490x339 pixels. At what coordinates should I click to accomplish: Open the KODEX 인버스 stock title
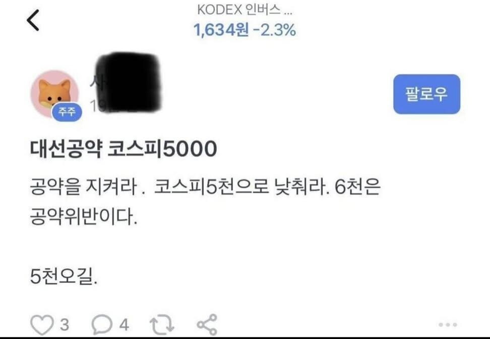tap(244, 10)
